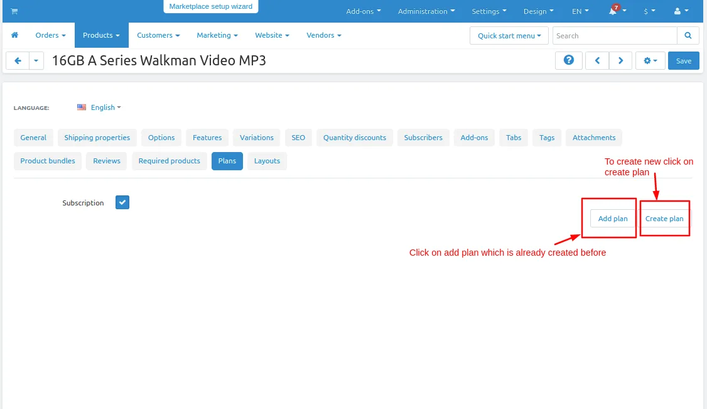Click the Save button
Viewport: 707px width, 409px height.
(x=684, y=60)
